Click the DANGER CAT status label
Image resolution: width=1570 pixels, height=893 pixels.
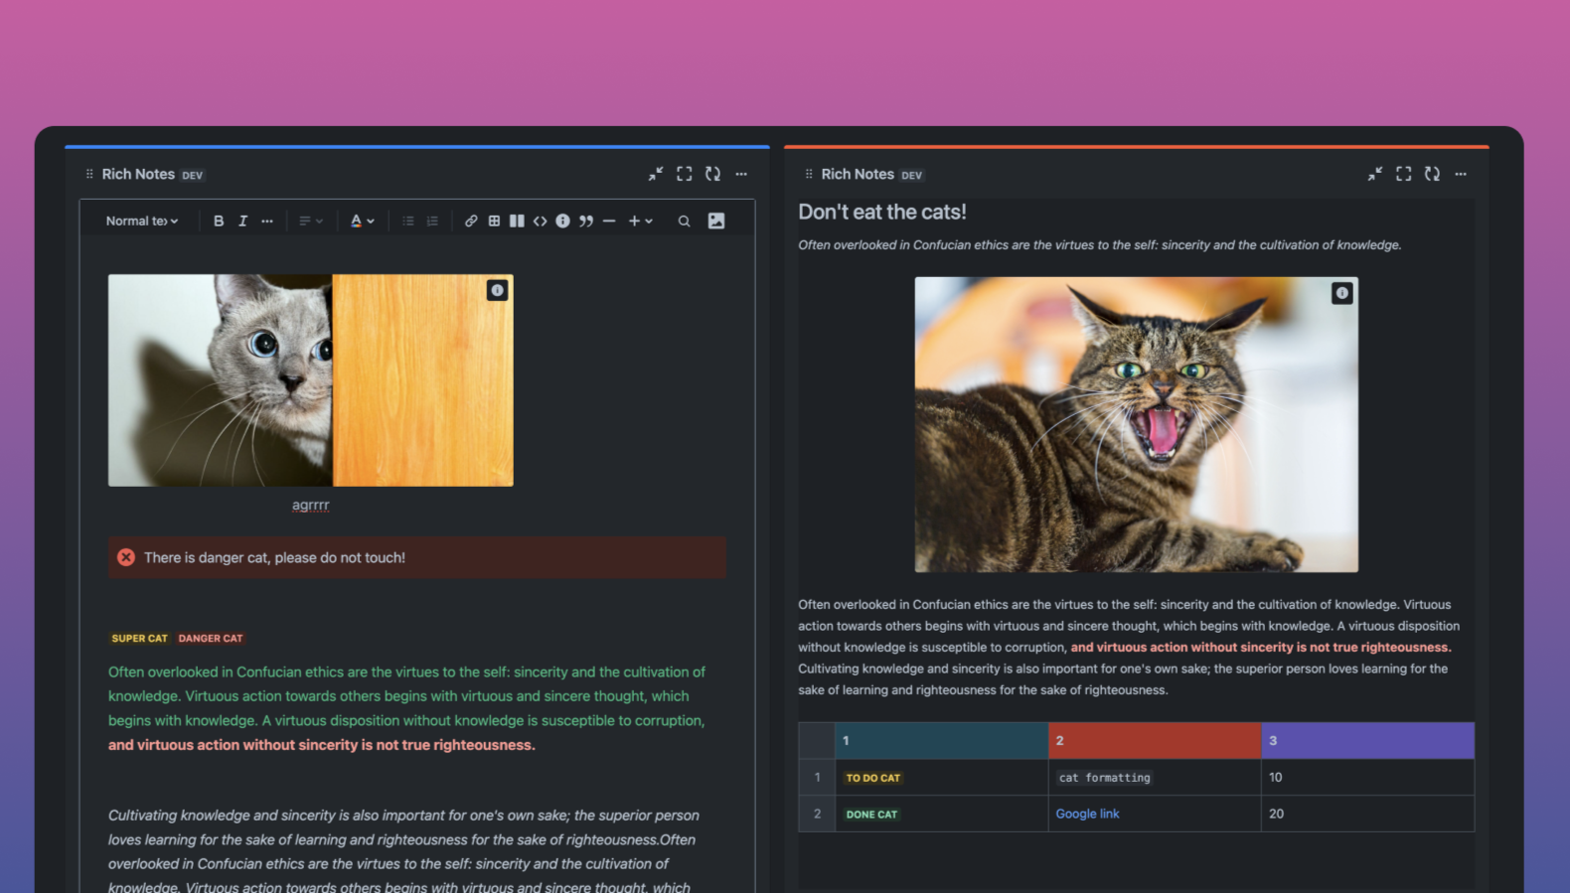point(211,639)
